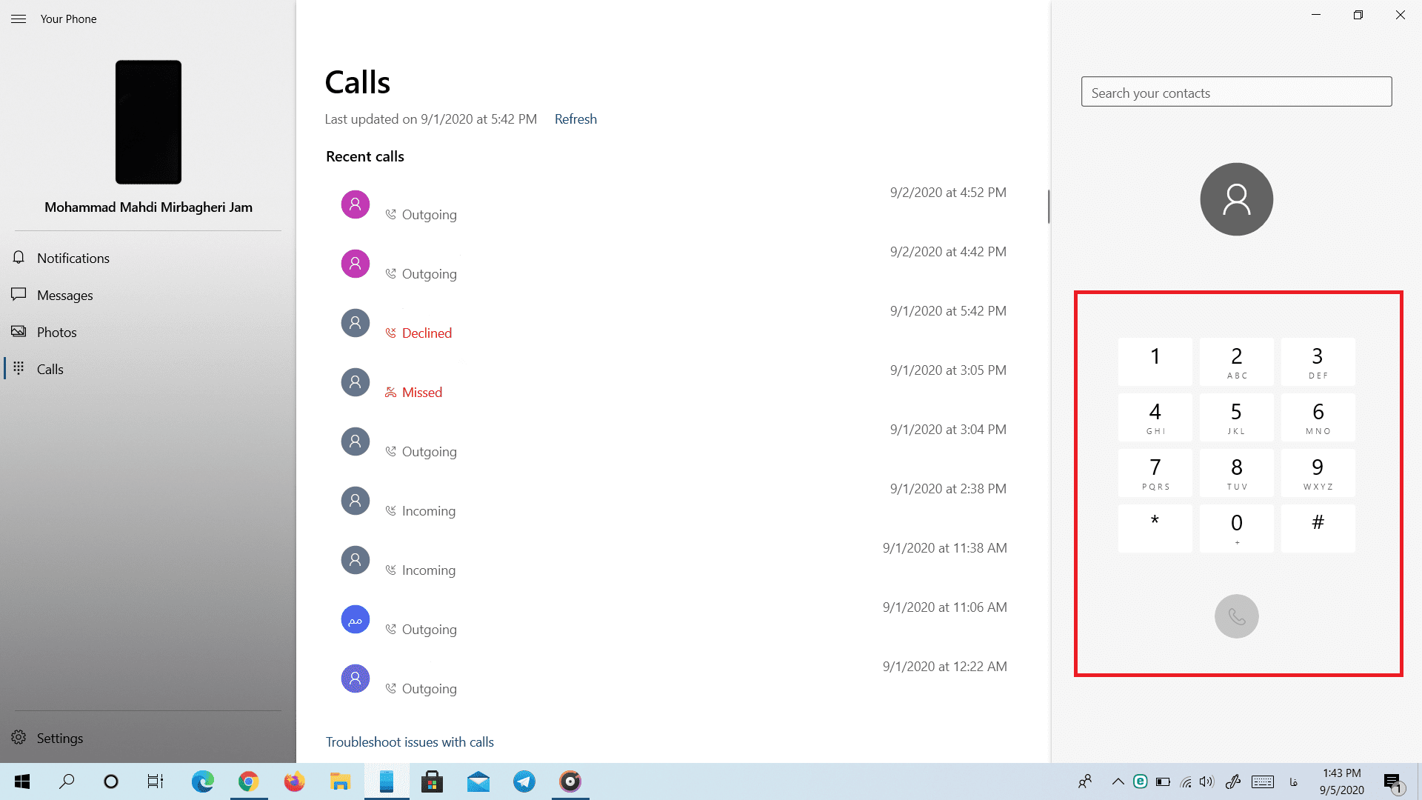Viewport: 1422px width, 800px height.
Task: Open touch keyboard from tray
Action: pos(1263,781)
